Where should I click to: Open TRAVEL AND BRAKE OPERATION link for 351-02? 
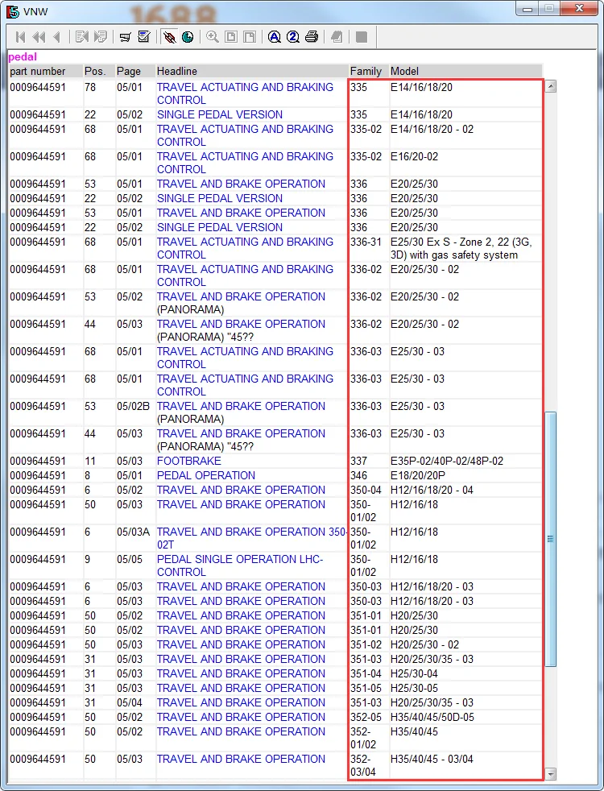point(241,644)
